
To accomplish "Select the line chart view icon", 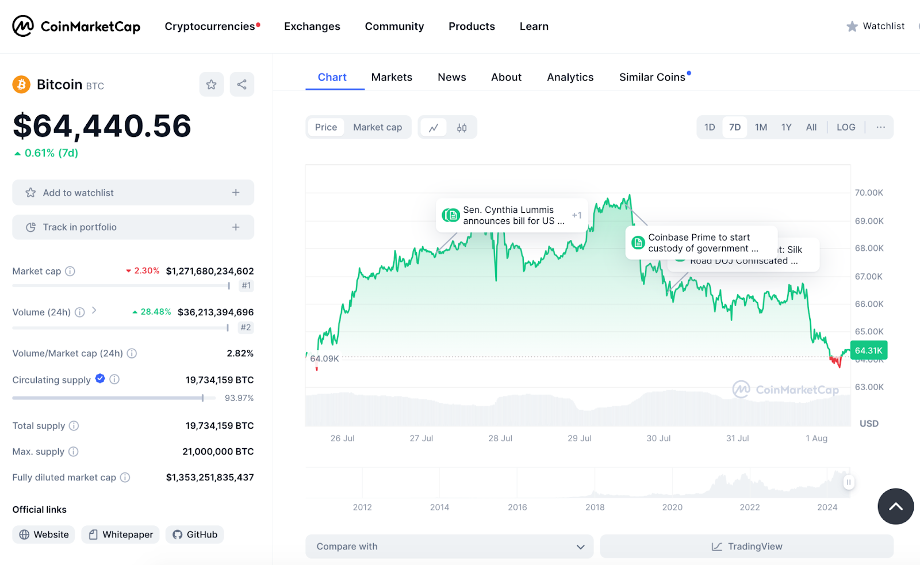I will pyautogui.click(x=434, y=128).
